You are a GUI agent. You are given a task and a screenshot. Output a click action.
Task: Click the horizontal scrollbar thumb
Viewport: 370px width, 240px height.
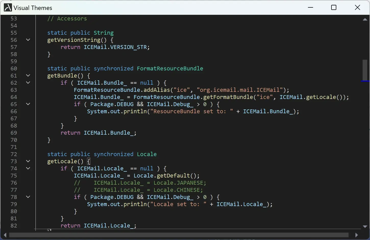pos(179,235)
